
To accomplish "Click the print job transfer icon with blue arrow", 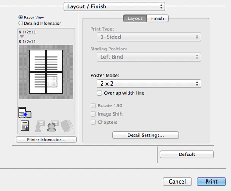I will pyautogui.click(x=25, y=113).
